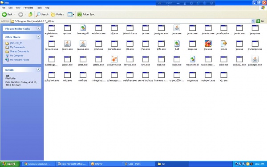This screenshot has height=167, width=267.
Task: Select the java.exe file icon
Action: click(x=177, y=28)
